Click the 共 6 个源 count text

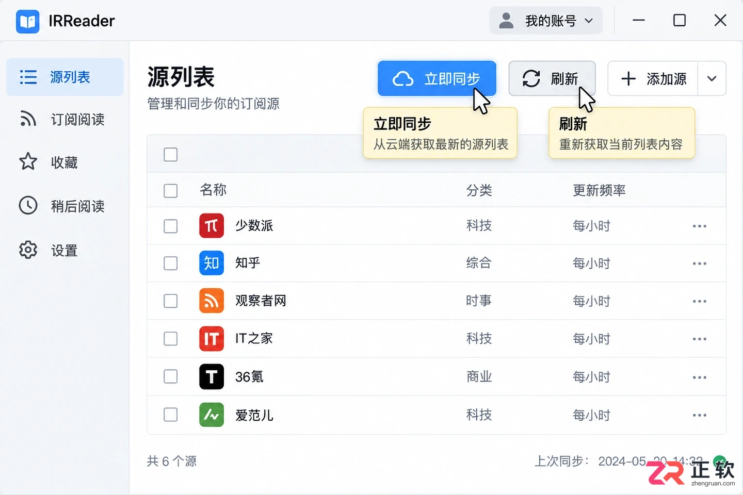click(x=172, y=461)
